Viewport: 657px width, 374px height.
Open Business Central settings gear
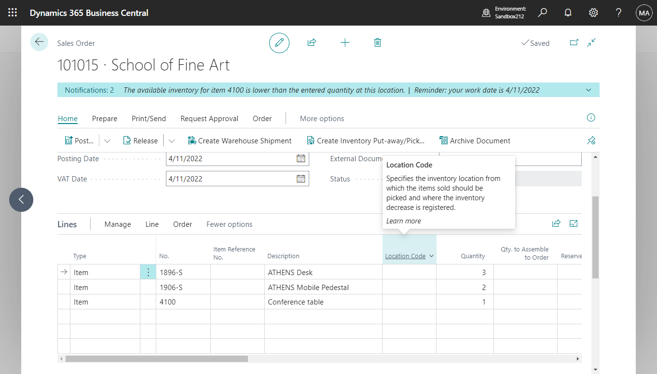(593, 13)
